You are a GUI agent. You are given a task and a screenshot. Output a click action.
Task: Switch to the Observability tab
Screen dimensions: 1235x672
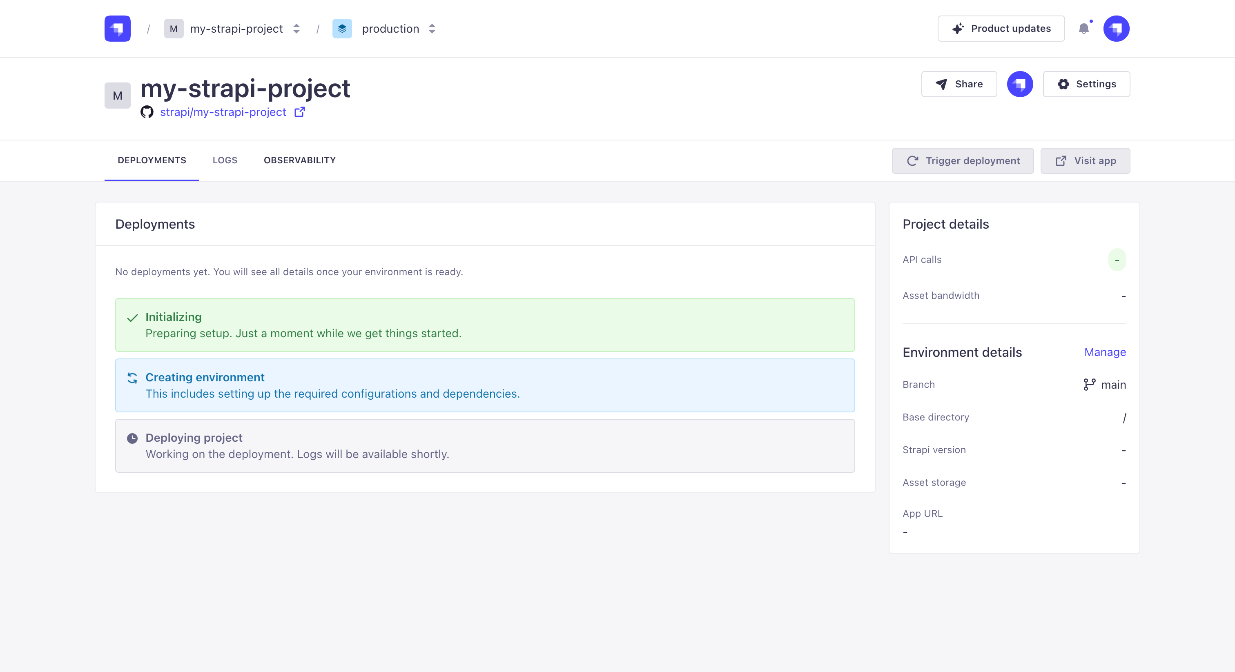(300, 160)
